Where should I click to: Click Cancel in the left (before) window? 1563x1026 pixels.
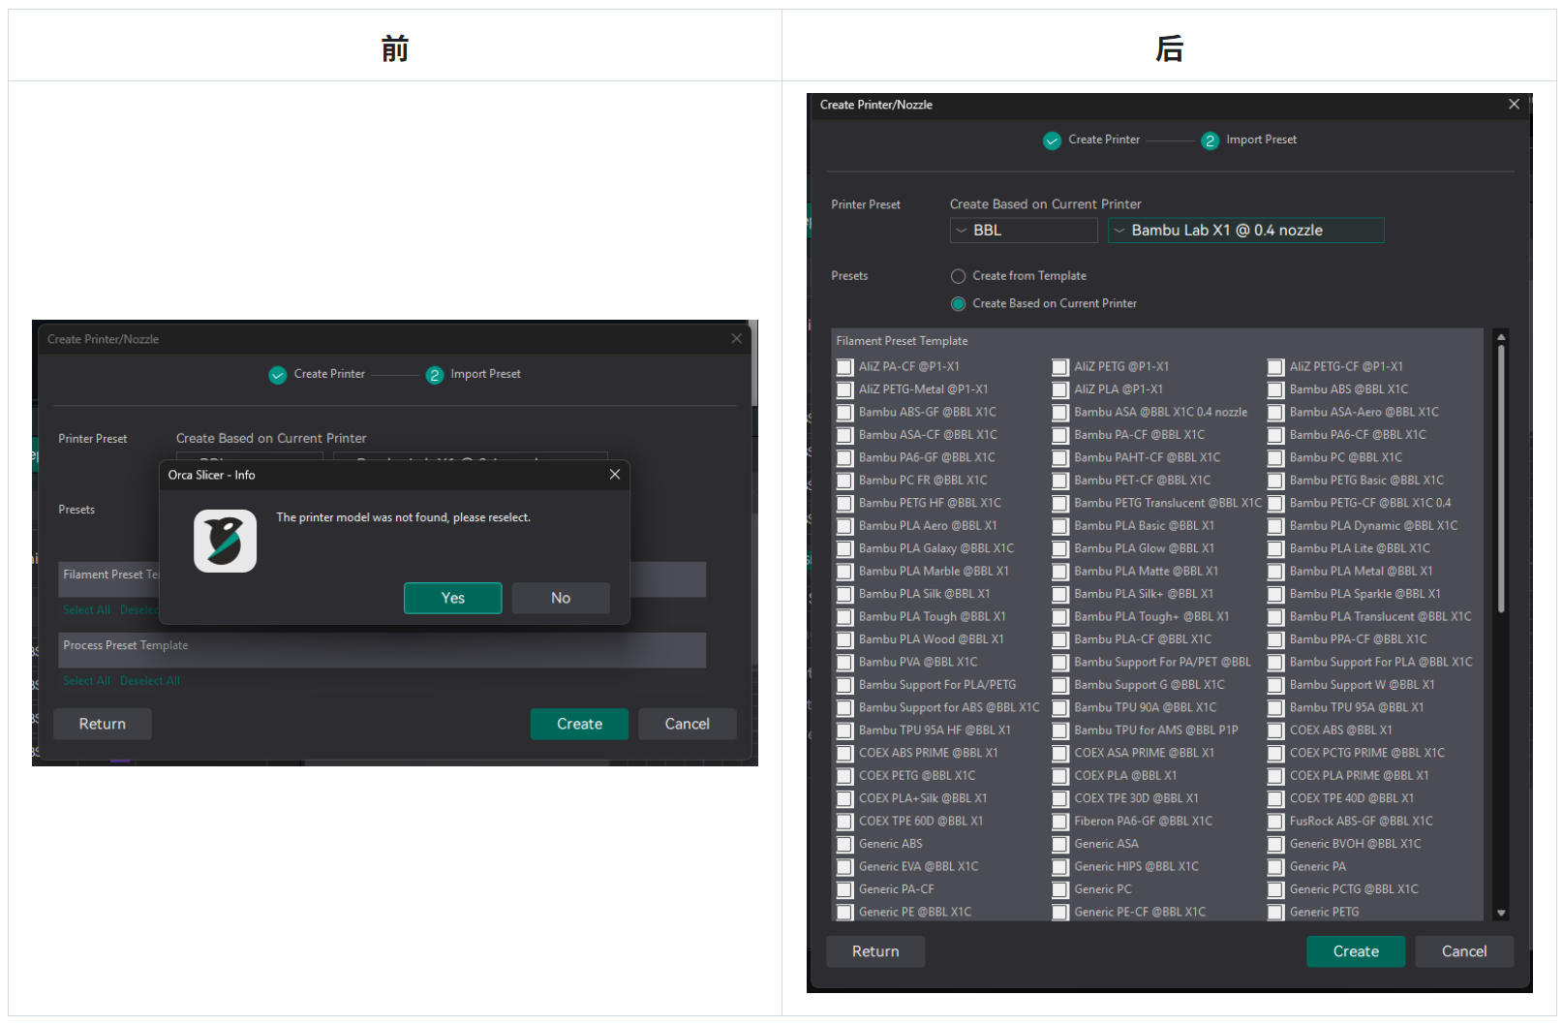click(688, 724)
